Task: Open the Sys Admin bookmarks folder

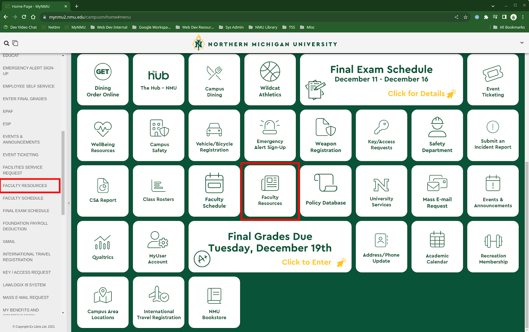Action: click(x=231, y=27)
